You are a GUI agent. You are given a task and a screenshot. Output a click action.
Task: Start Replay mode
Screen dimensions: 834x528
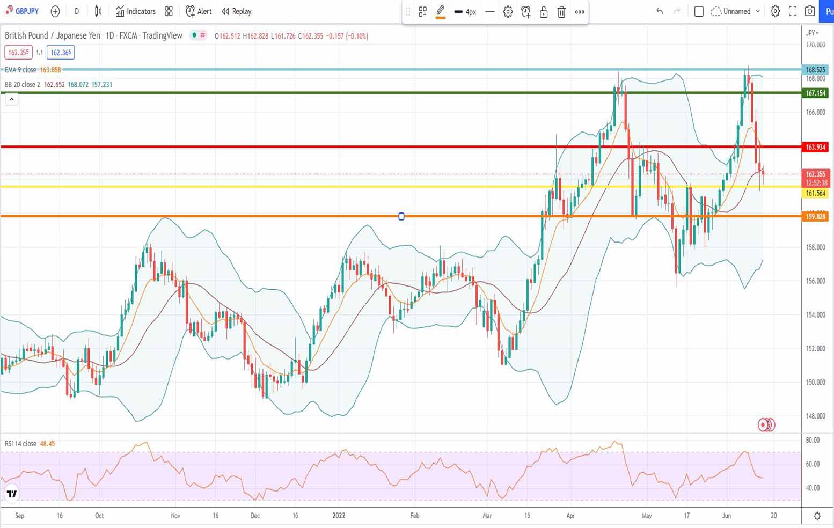tap(236, 11)
